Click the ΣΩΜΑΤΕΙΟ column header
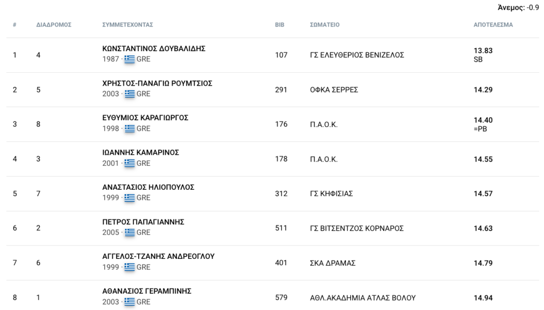The width and height of the screenshot is (544, 310). pyautogui.click(x=325, y=24)
